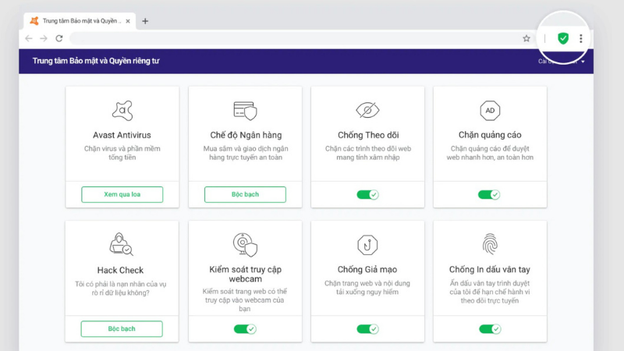The image size is (624, 351).
Task: Click the anti-phishing hook icon
Action: [x=367, y=245]
